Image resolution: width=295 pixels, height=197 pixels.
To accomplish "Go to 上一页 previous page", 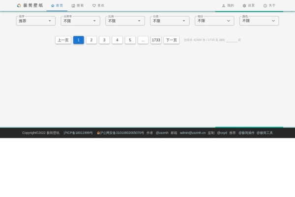I will [63, 40].
